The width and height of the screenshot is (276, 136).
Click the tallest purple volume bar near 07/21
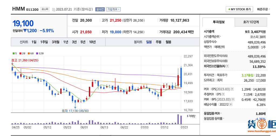click(178, 119)
